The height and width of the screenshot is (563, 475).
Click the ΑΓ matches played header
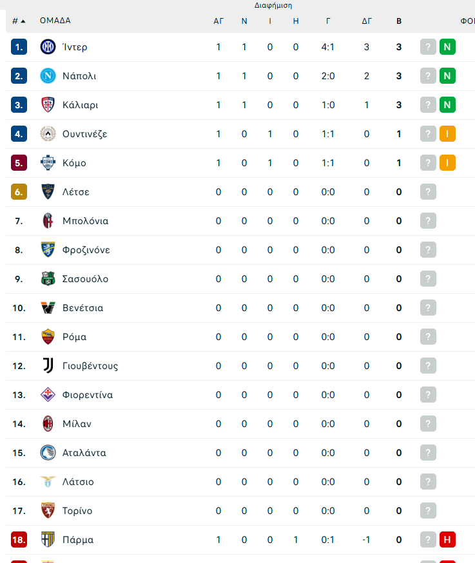point(218,21)
